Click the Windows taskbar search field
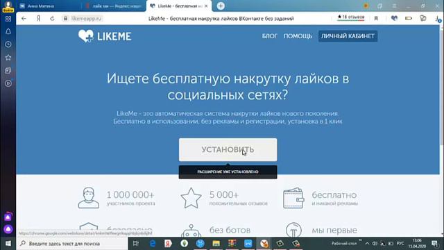 click(72, 244)
